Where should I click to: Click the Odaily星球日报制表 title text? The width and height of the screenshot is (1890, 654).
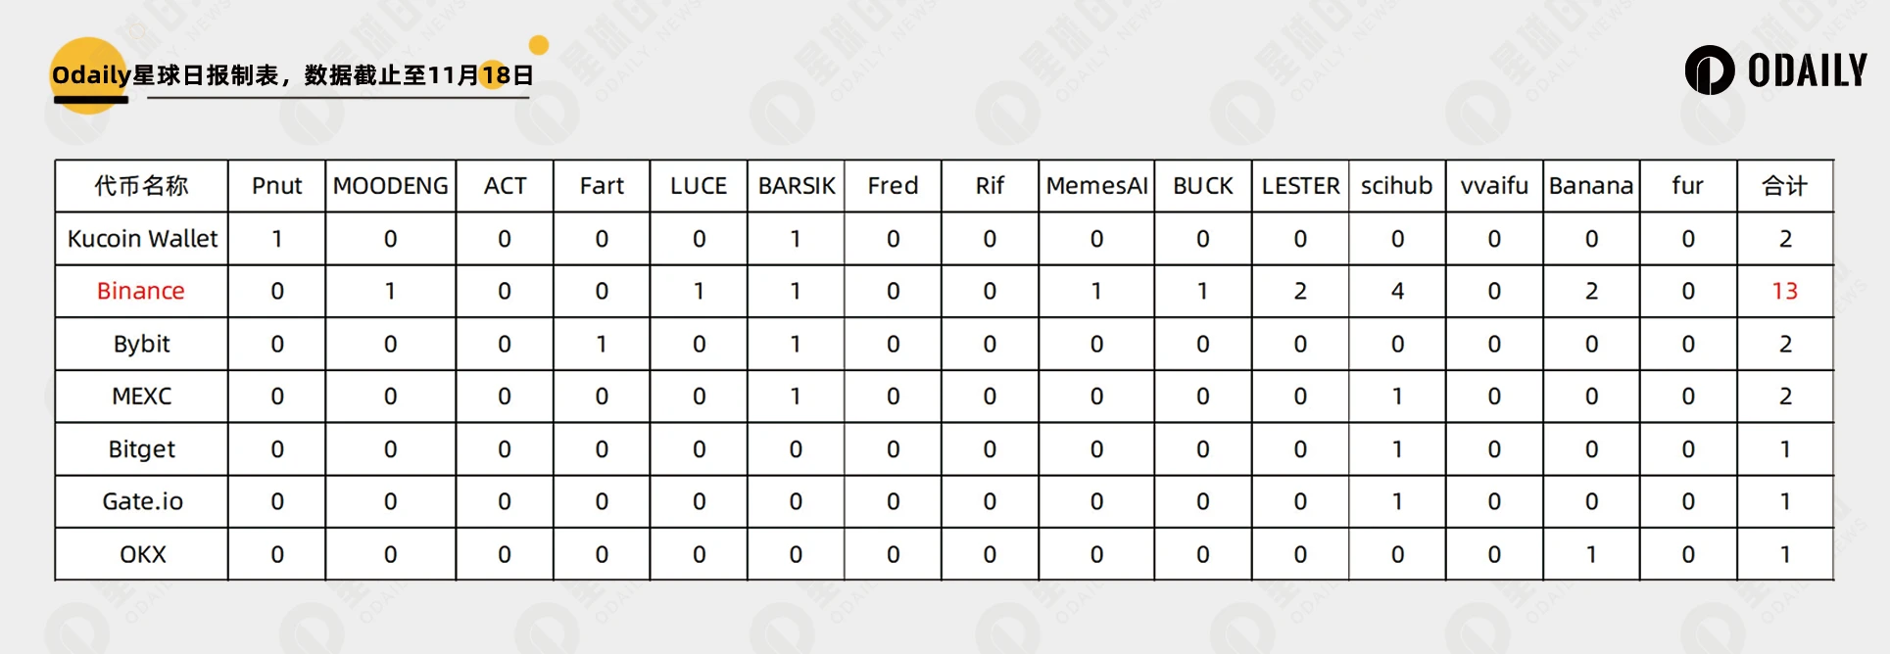[292, 75]
